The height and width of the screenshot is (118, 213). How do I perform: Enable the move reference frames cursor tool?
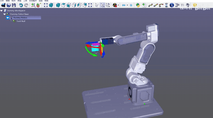102,5
